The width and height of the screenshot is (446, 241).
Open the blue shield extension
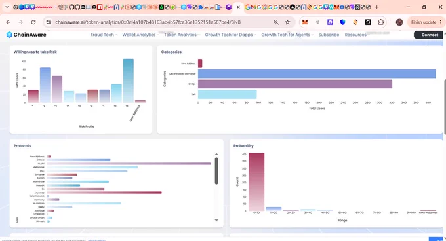click(x=343, y=22)
